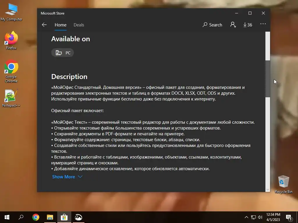Screen dimensions: 298x223
Task: Click the scrollbar down arrow
Action: pos(268,189)
